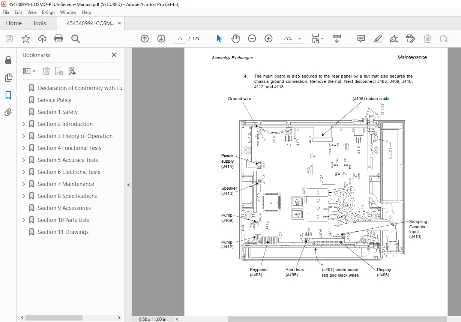
Task: Switch to the Home tab
Action: tap(14, 23)
